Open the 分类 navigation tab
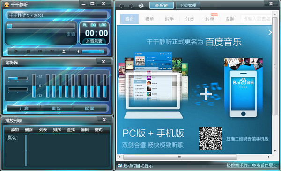 tap(190, 19)
